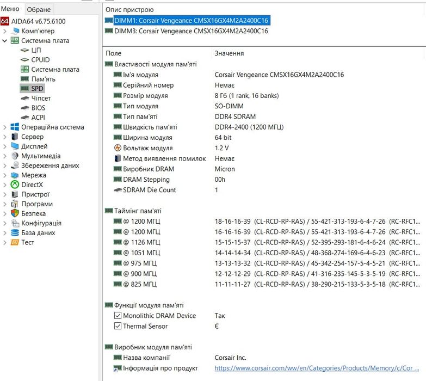Click the Програми software icon
The width and height of the screenshot is (426, 381).
point(15,204)
